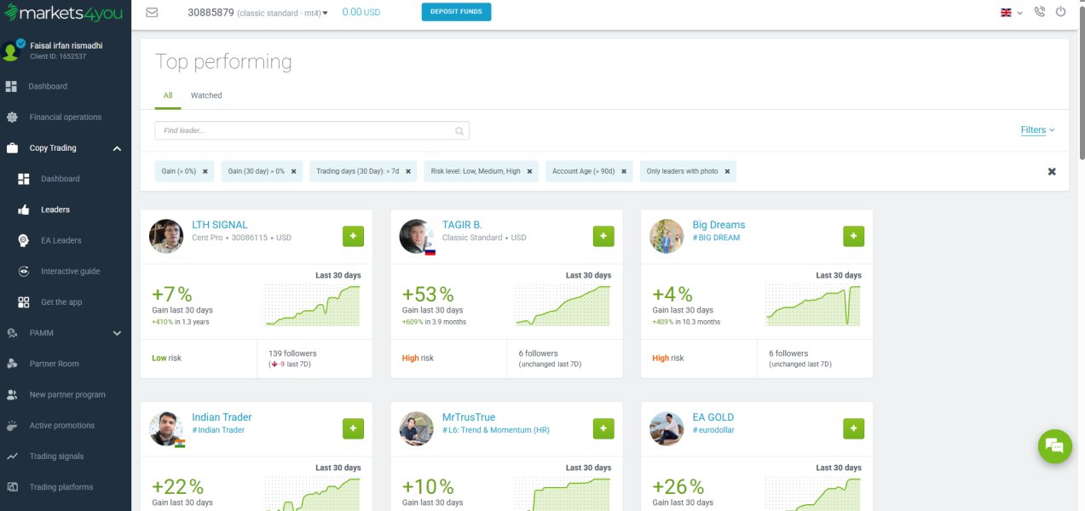The width and height of the screenshot is (1085, 511).
Task: Open EA Leaders sidebar item
Action: click(61, 240)
